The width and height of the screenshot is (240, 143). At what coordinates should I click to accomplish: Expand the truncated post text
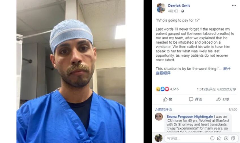227,68
